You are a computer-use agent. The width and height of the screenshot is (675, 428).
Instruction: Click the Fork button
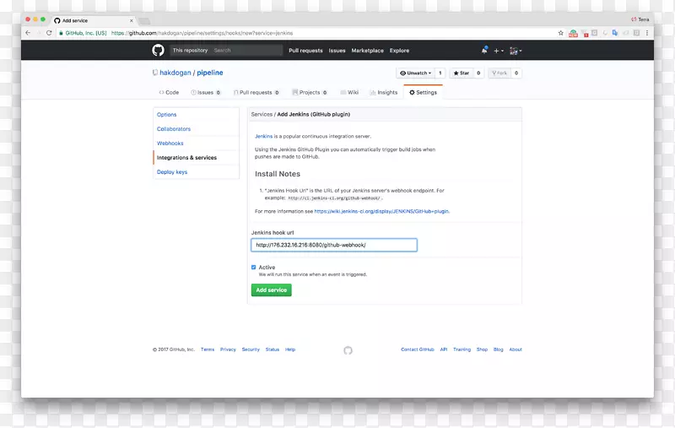(x=499, y=73)
